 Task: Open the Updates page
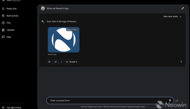coord(8,30)
